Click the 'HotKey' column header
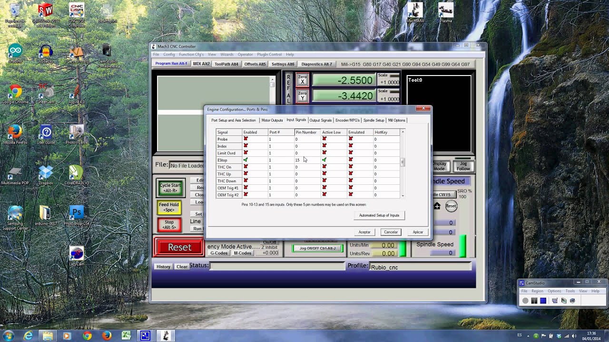The image size is (609, 342). click(386, 132)
